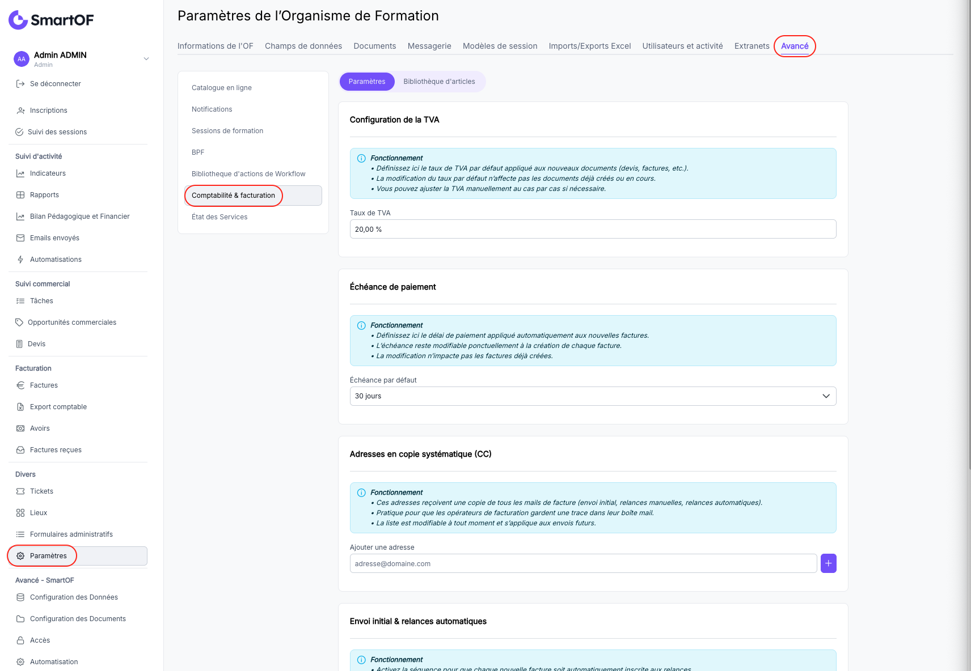The width and height of the screenshot is (971, 671).
Task: Click the 30 jours dropdown arrow
Action: pyautogui.click(x=826, y=396)
